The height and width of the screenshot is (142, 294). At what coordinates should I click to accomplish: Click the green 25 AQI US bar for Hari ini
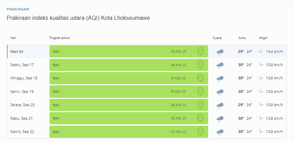click(x=129, y=51)
